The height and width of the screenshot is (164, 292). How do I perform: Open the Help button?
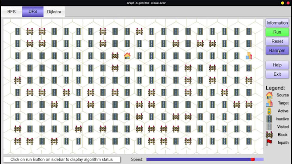coord(277,65)
